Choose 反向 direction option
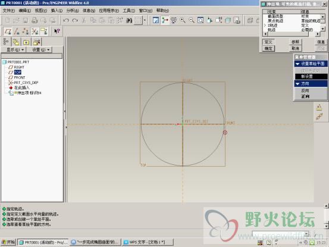This screenshot has height=247, width=329. pos(305,90)
